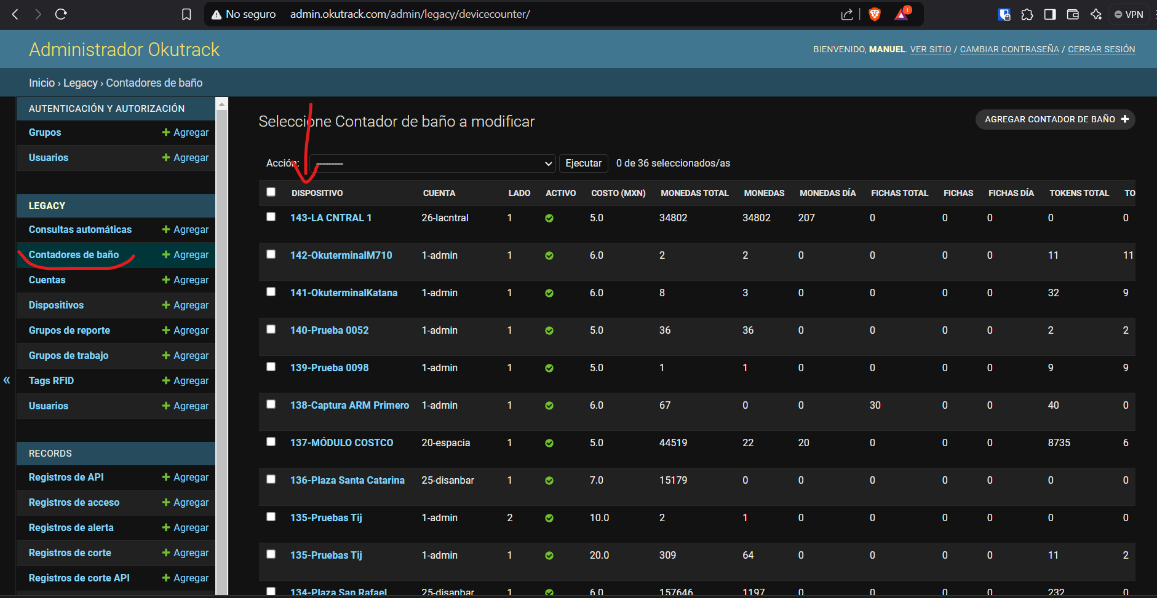Screen dimensions: 1157x598
Task: Sort table by the DISPOSITIVO column header
Action: point(317,193)
